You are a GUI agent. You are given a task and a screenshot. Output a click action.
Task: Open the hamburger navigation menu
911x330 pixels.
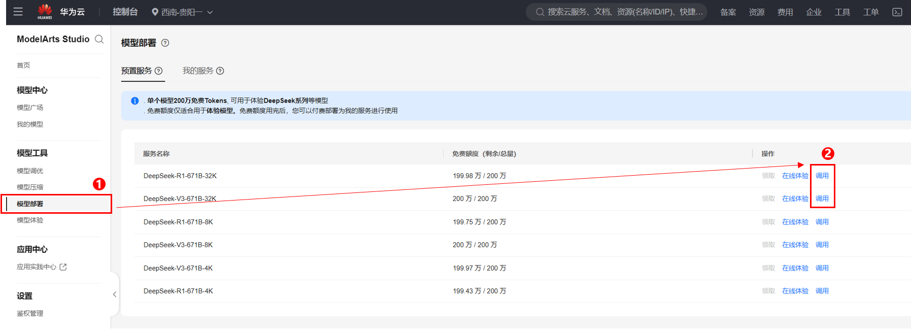[18, 12]
